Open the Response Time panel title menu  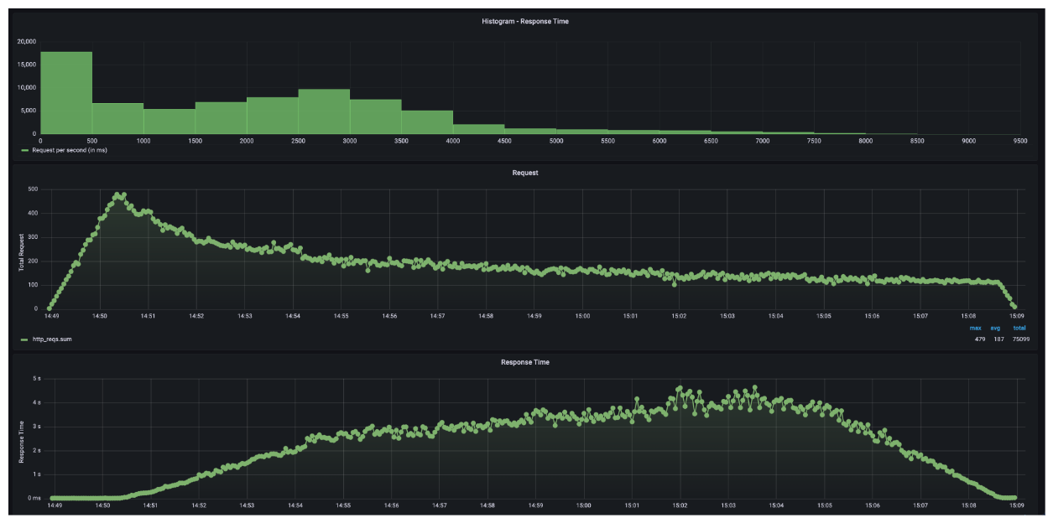pyautogui.click(x=526, y=362)
